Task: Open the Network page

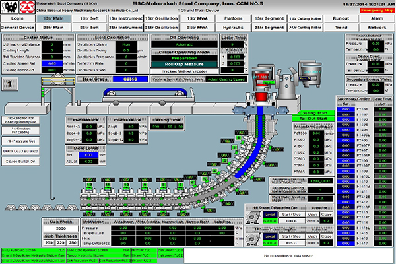Action: coord(377,27)
